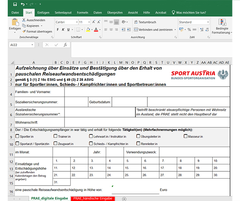Click Verbinden und zentrieren button
240x201 pixels.
point(153,30)
